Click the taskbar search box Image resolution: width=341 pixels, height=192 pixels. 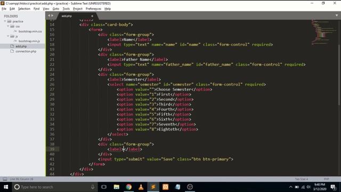54,187
